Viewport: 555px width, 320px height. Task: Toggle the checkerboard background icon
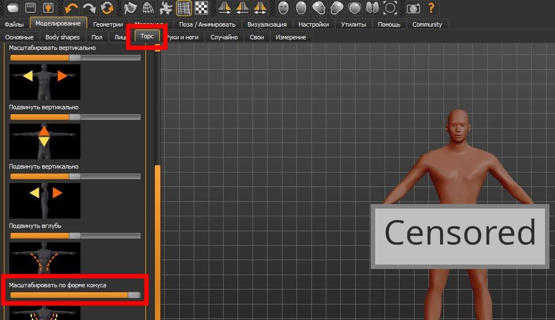201,8
